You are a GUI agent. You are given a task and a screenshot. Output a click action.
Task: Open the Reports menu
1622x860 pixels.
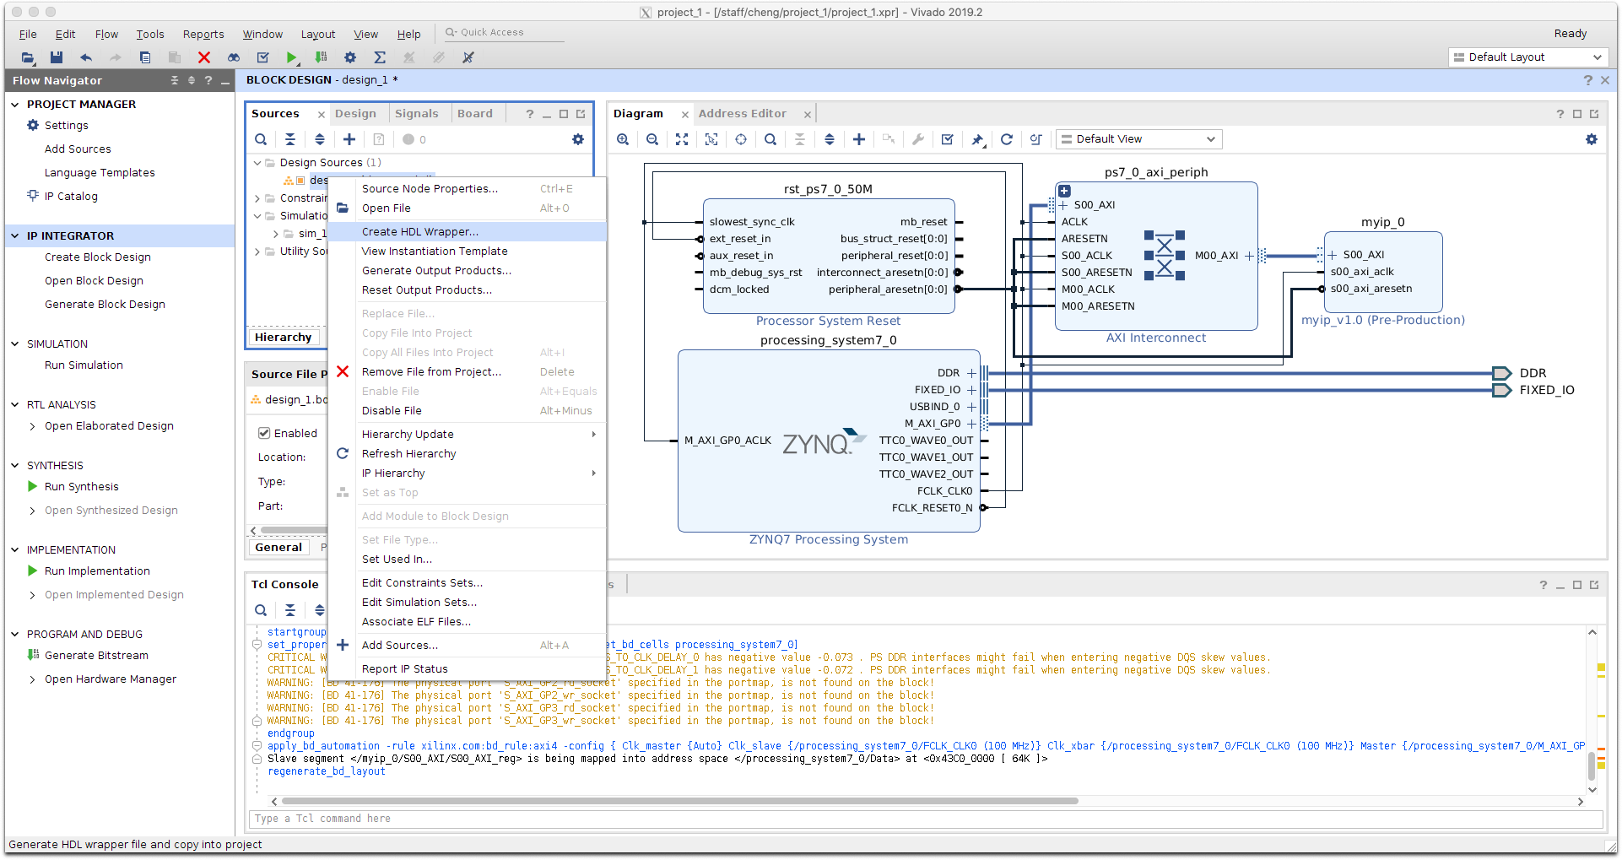[x=203, y=35]
